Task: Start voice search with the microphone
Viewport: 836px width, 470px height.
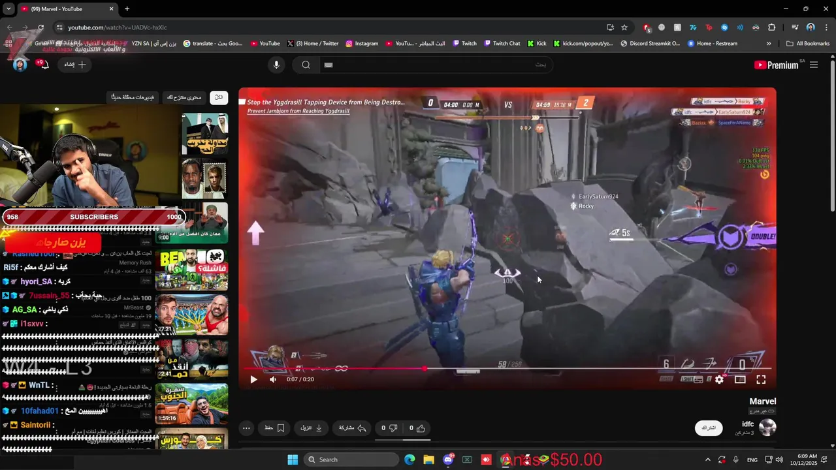Action: (x=276, y=65)
